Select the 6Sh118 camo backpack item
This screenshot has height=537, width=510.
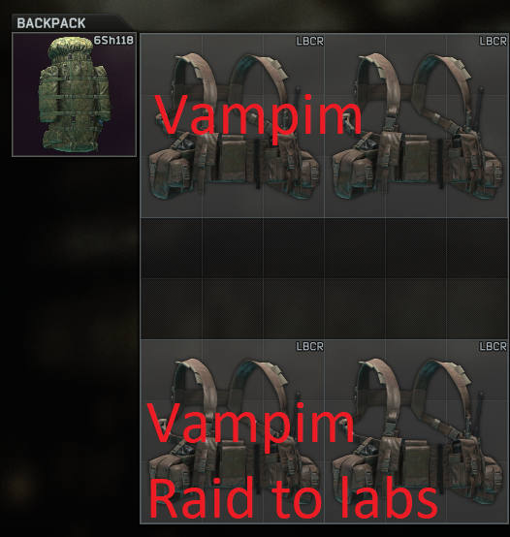point(75,95)
